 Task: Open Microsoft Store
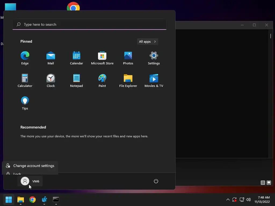[x=102, y=58]
